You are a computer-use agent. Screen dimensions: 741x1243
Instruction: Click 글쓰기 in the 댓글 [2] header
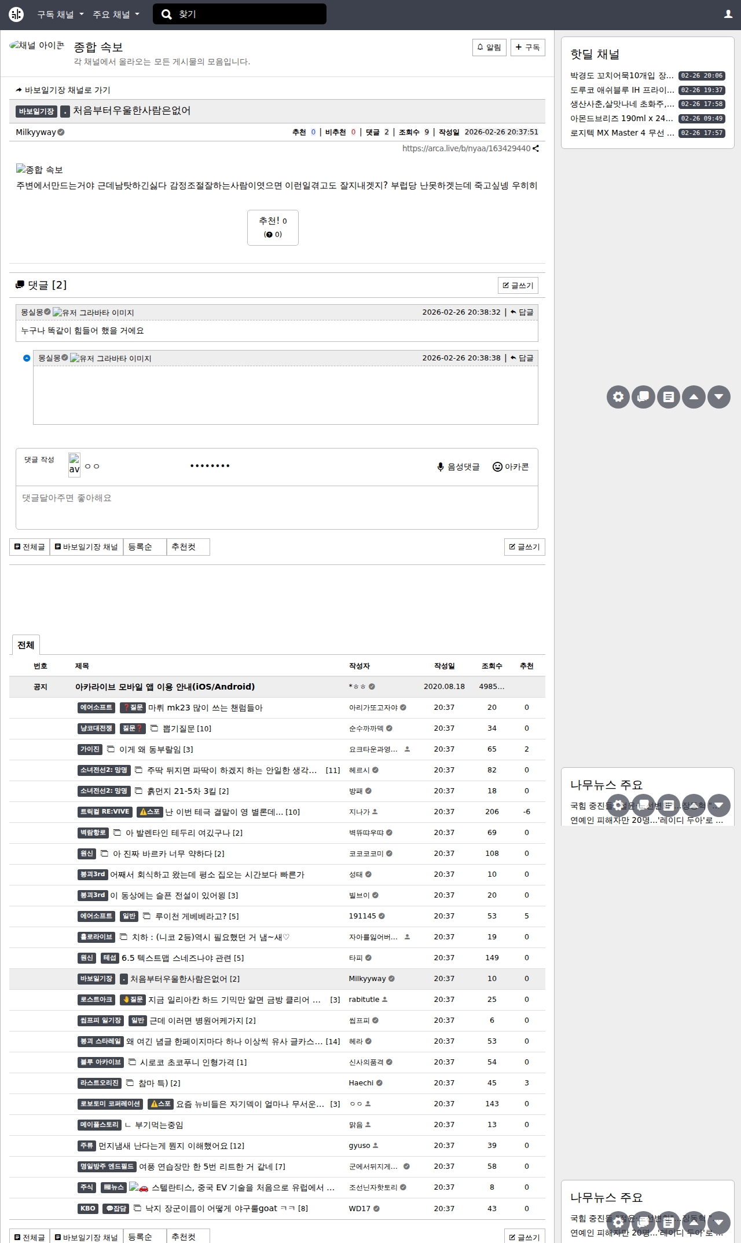click(x=518, y=285)
